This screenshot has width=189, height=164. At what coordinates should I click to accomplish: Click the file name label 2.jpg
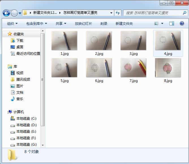point(99,54)
